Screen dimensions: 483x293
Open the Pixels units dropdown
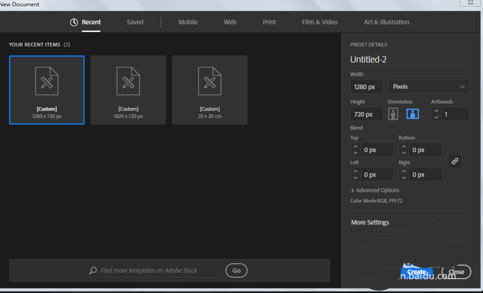(x=428, y=87)
